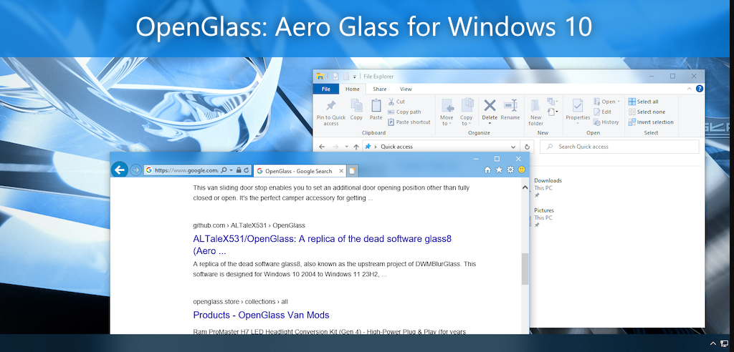The height and width of the screenshot is (352, 734).
Task: Open Products - OpenGlass Van Mods link
Action: click(261, 315)
